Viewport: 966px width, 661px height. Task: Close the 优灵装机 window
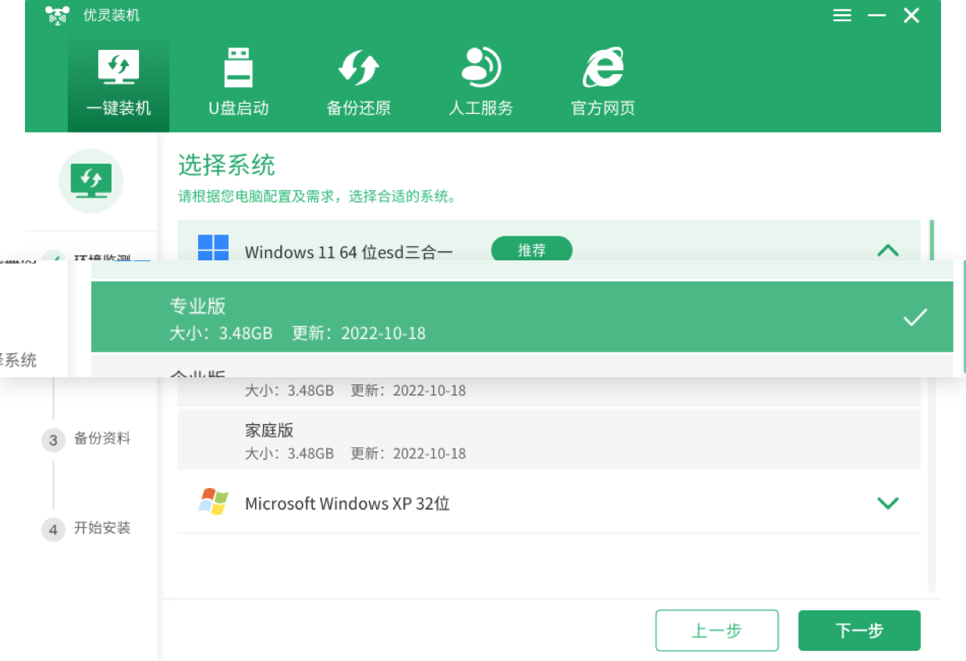[911, 16]
